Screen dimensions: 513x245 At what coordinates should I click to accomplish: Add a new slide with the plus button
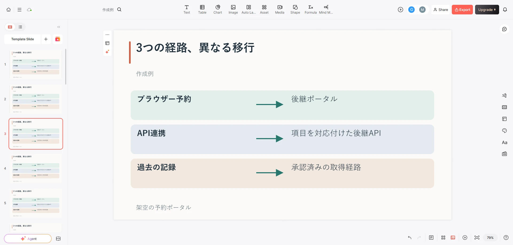coord(46,39)
